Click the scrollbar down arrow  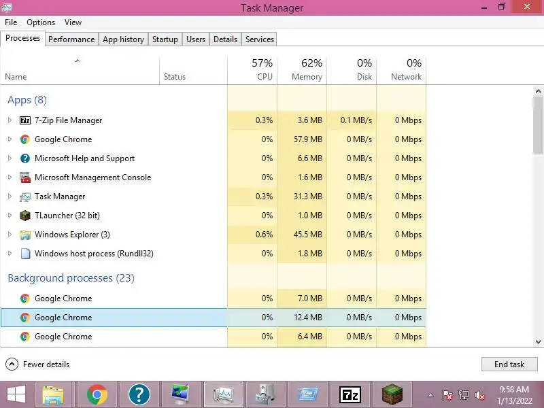538,342
